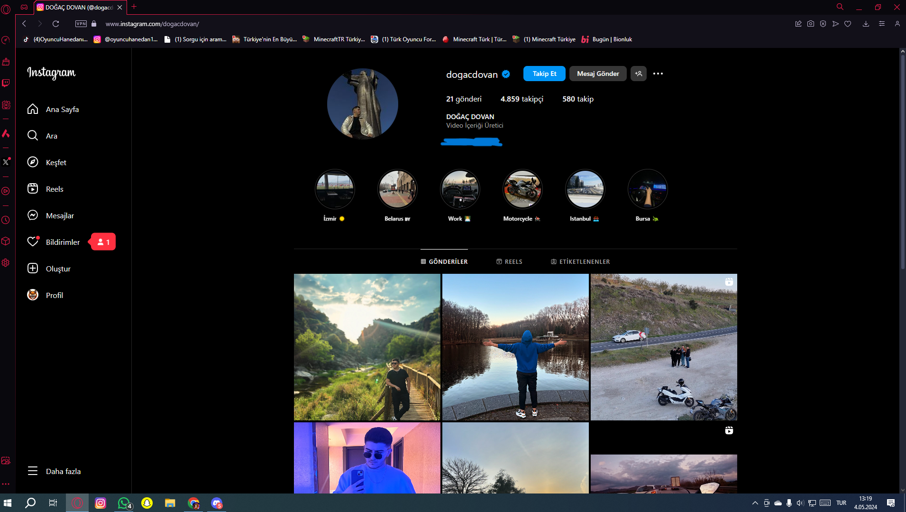Open the blue hoodie lake post
Viewport: 906px width, 512px height.
[515, 347]
